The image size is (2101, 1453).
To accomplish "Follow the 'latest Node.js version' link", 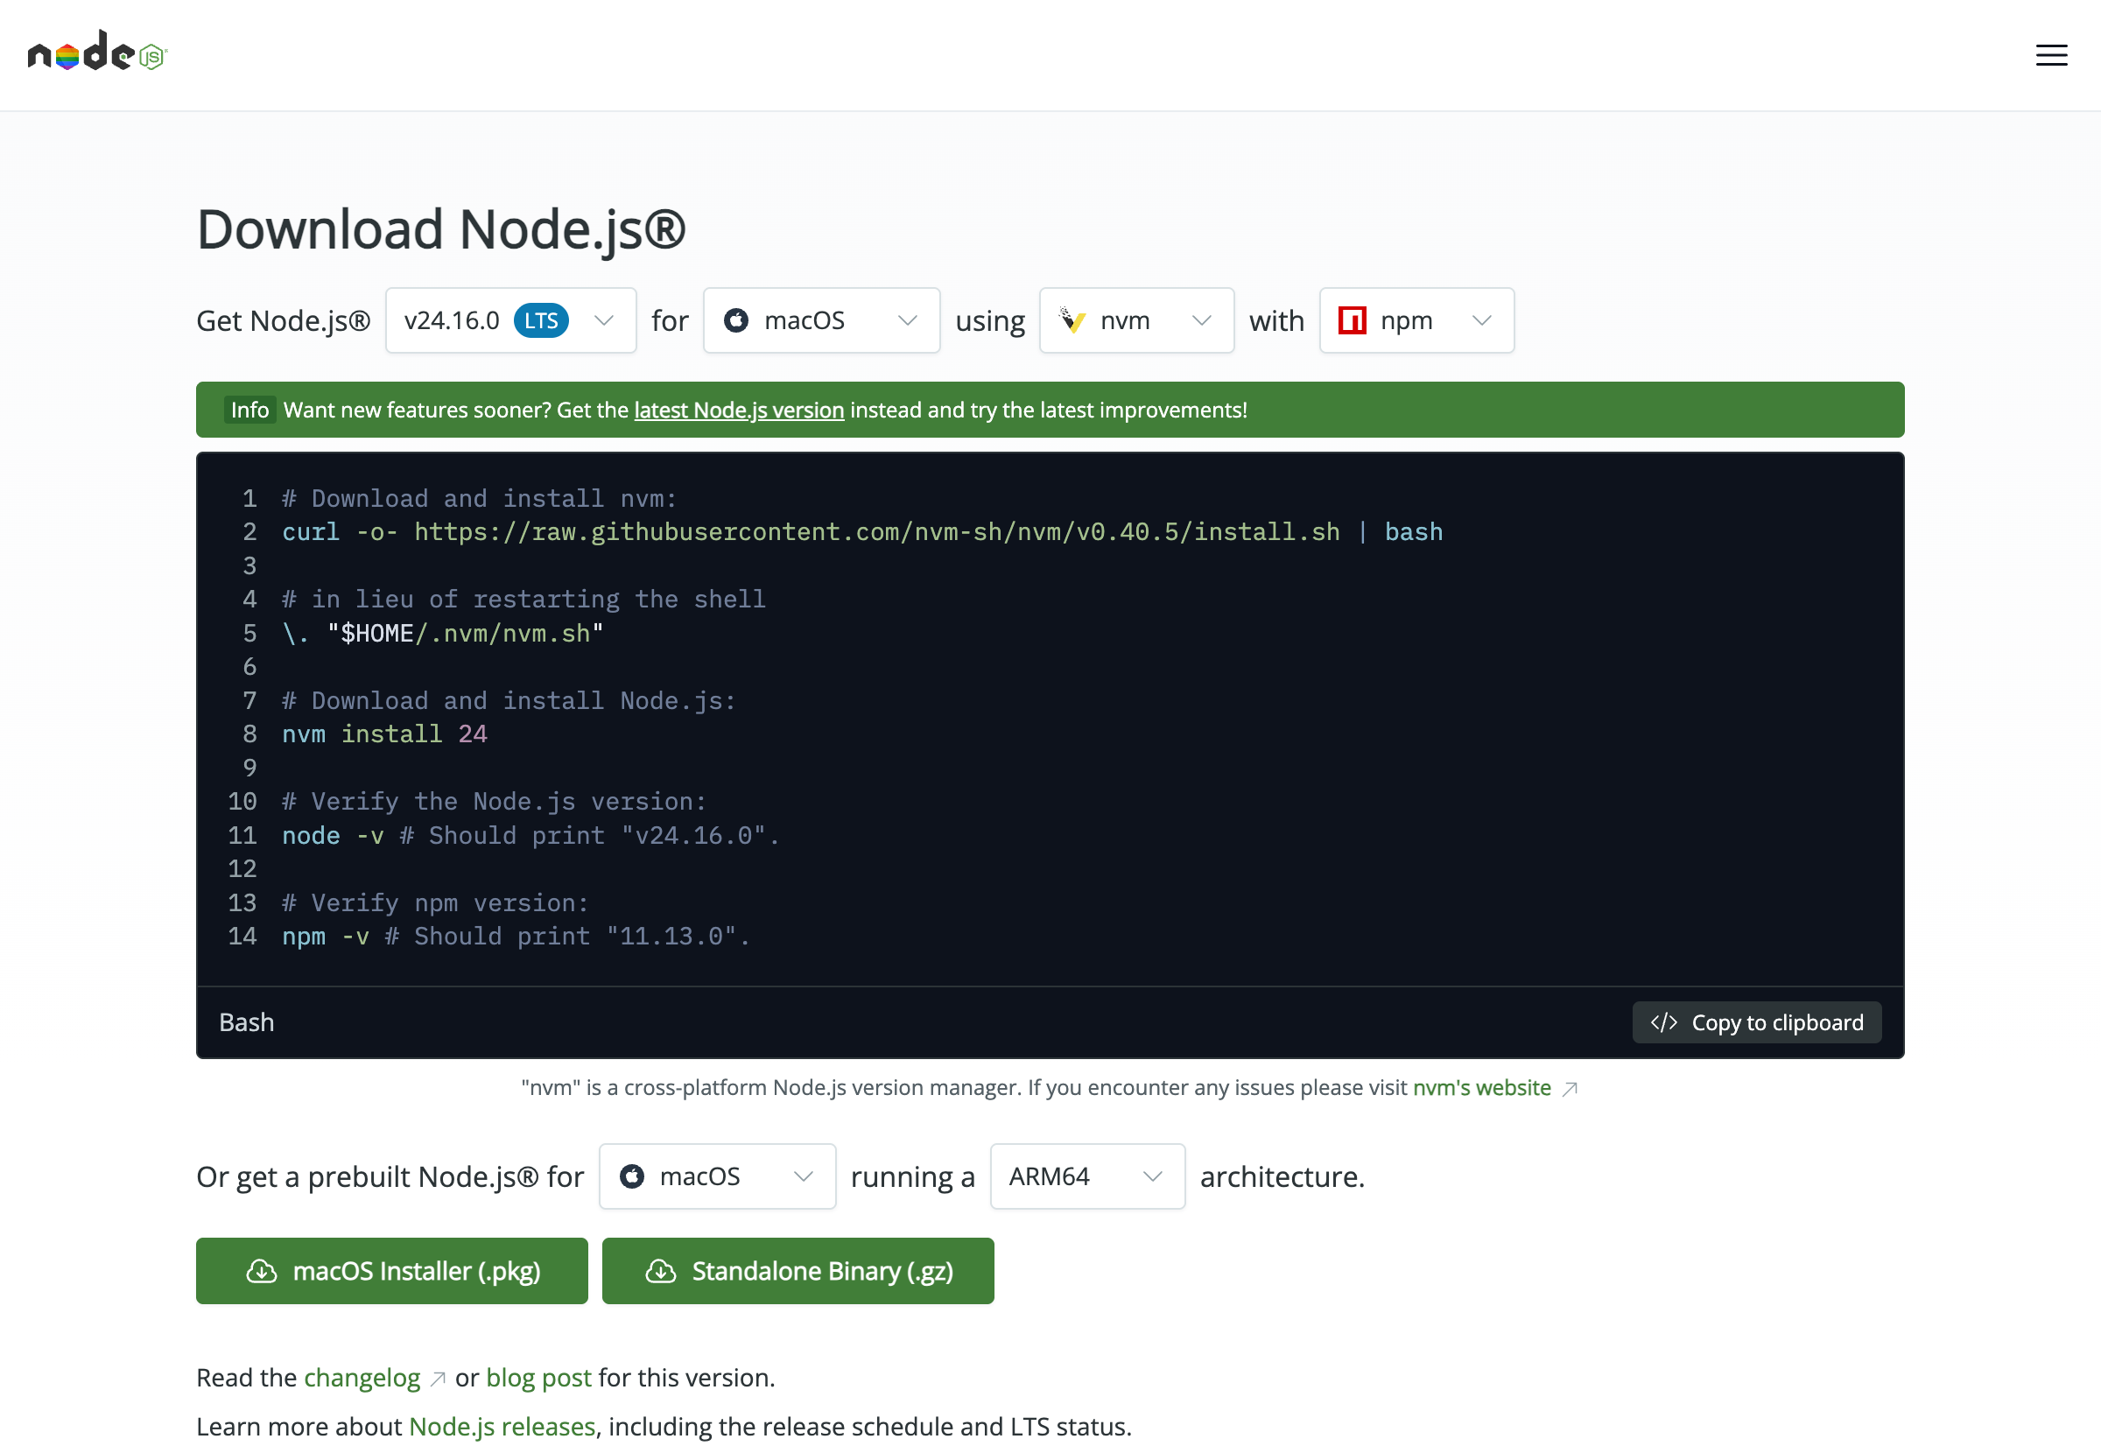I will click(x=739, y=410).
